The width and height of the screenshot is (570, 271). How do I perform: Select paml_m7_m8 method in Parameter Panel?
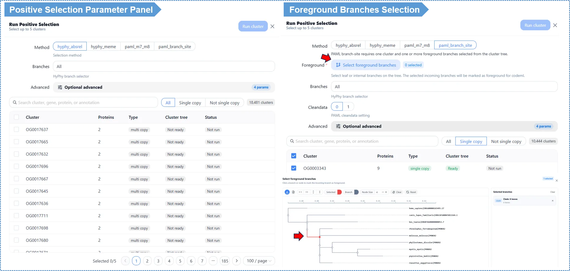[x=137, y=46]
